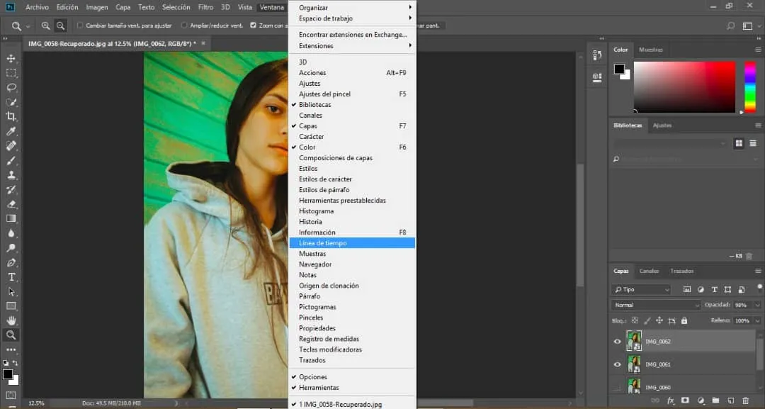Switch to the Canales tab
Image resolution: width=765 pixels, height=409 pixels.
coord(649,271)
